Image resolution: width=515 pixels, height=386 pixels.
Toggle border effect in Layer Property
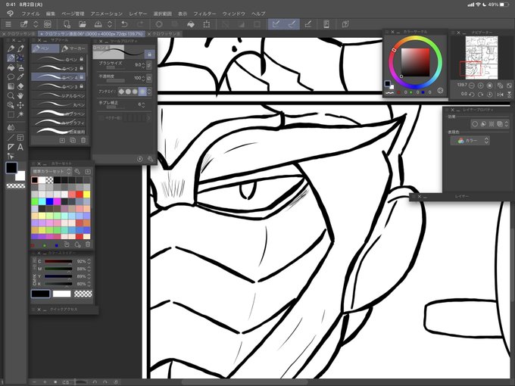point(475,123)
